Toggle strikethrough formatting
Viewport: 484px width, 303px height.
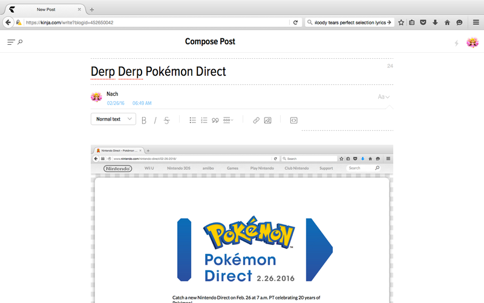(x=167, y=120)
